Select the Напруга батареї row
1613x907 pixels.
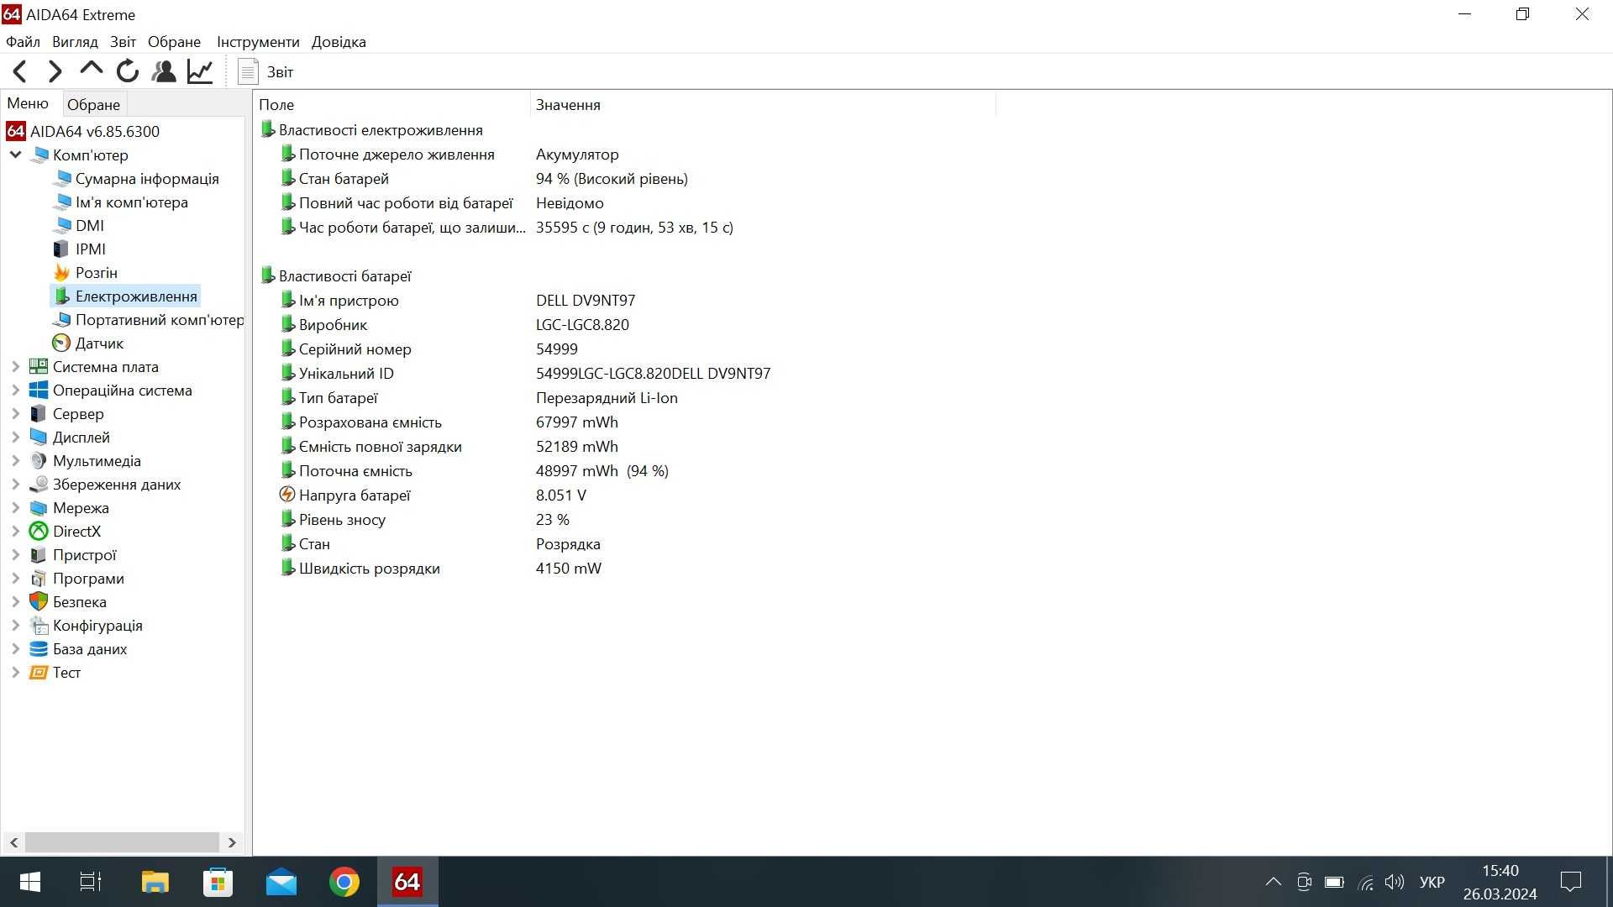[x=433, y=495]
